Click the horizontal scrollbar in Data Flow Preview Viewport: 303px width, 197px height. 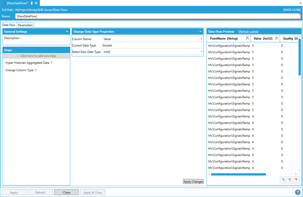(238, 174)
